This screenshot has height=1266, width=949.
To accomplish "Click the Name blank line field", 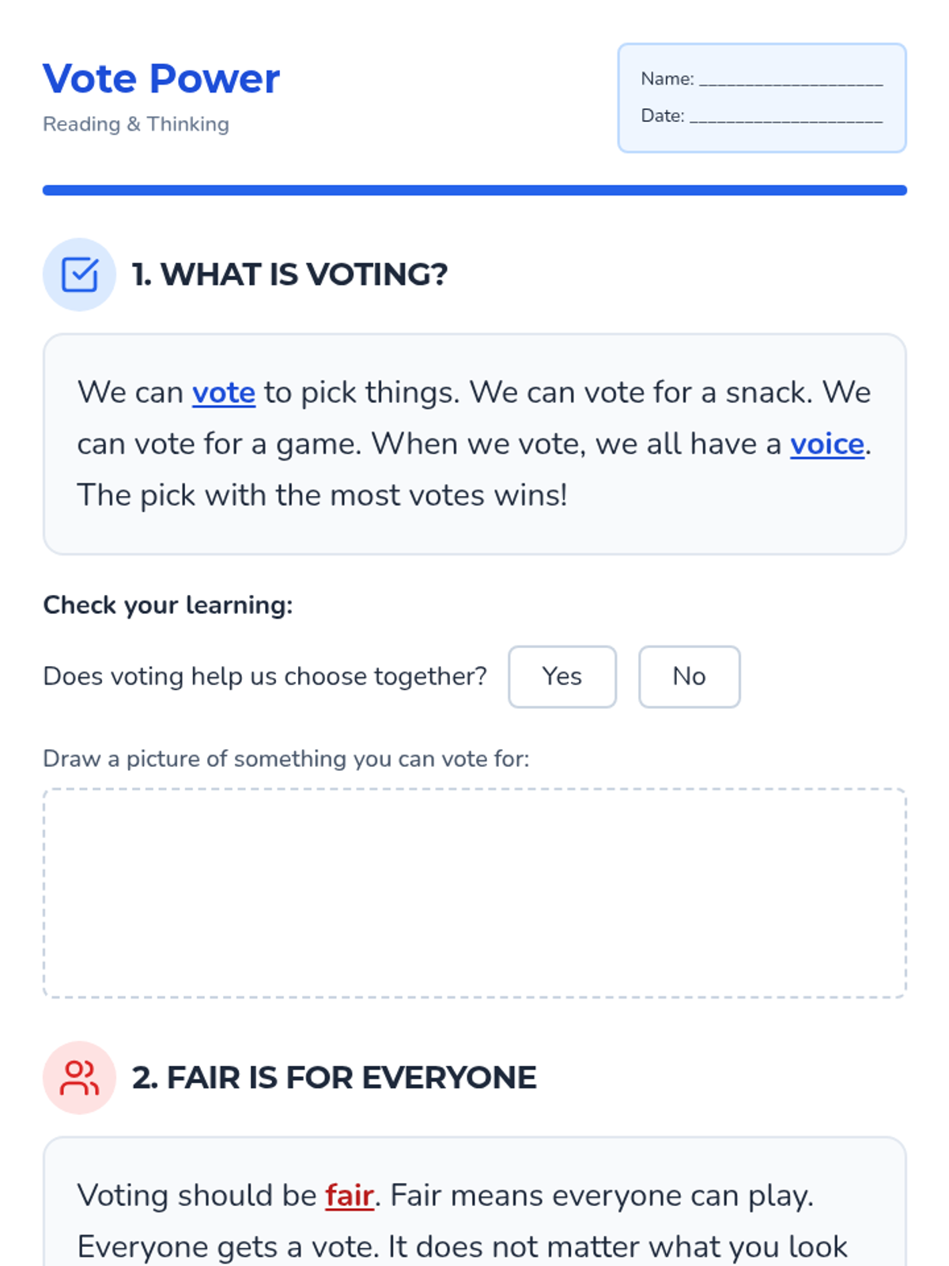I will [791, 80].
